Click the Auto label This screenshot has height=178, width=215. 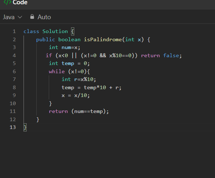44,17
